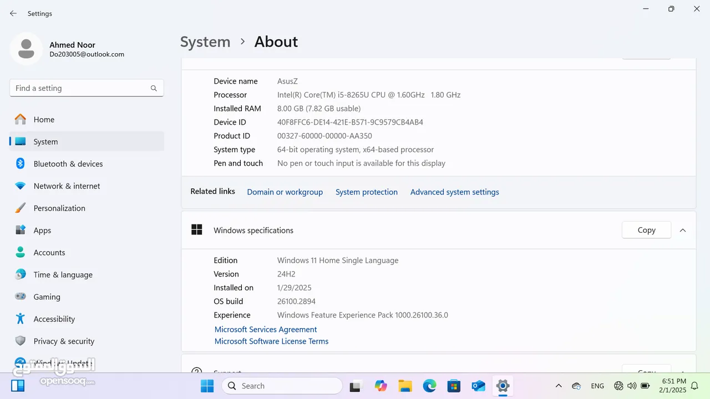Copy the Windows specifications
Image resolution: width=710 pixels, height=399 pixels.
pos(646,230)
